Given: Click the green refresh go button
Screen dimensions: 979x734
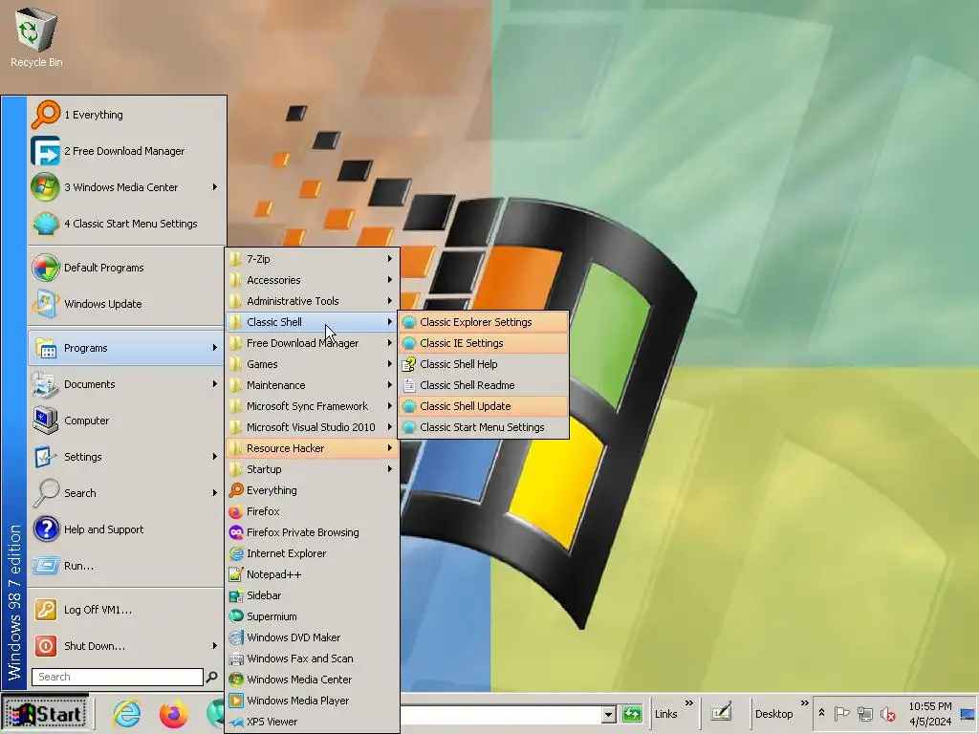Looking at the screenshot, I should point(632,714).
